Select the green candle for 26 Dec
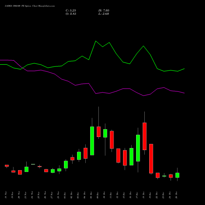 pyautogui.click(x=178, y=175)
